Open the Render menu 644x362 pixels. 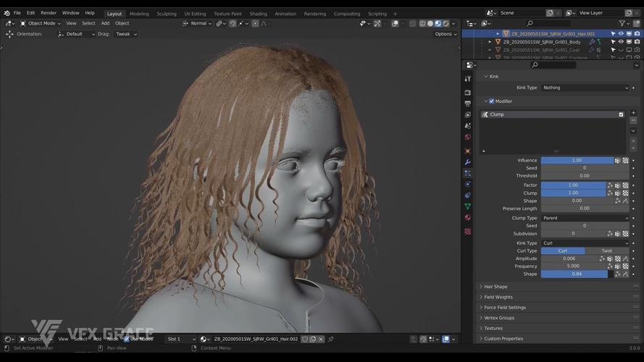[x=49, y=13]
